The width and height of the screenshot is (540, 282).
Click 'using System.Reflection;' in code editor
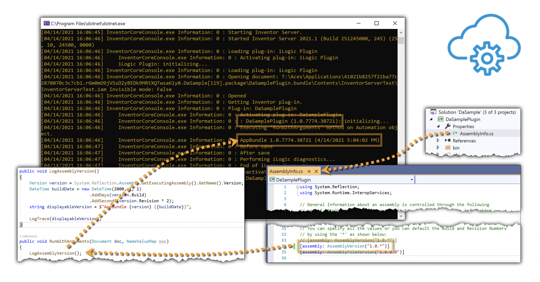tap(330, 187)
